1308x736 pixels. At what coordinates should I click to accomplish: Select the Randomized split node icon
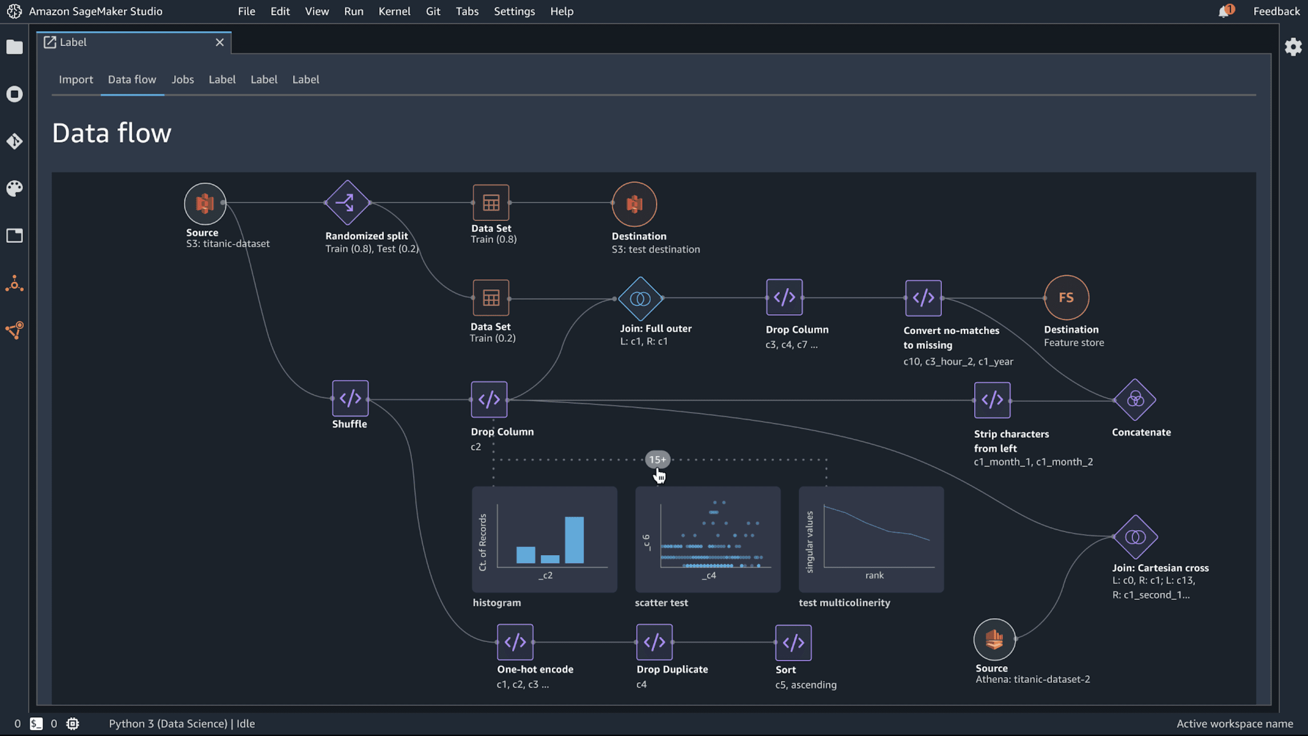coord(348,202)
